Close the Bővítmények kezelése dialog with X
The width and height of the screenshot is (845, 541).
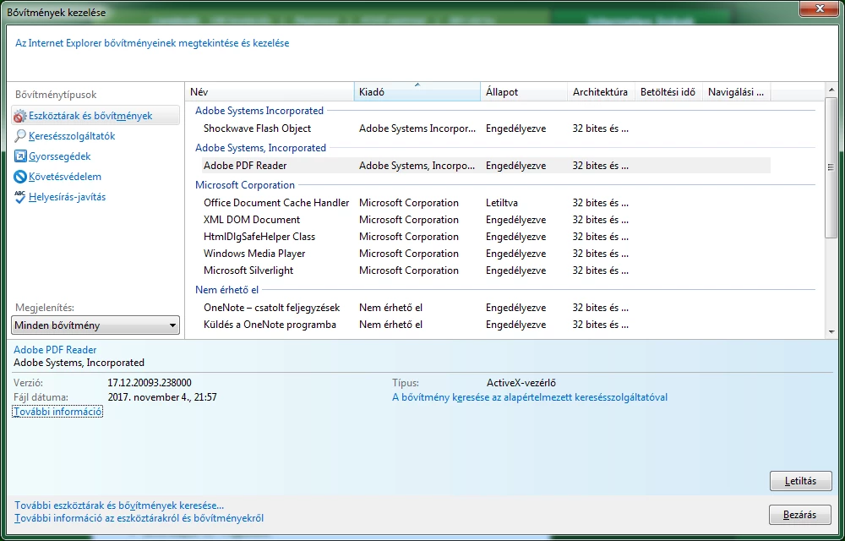[x=819, y=8]
